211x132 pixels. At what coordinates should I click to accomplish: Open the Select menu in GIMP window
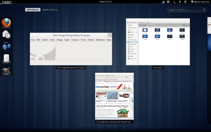(x=45, y=40)
